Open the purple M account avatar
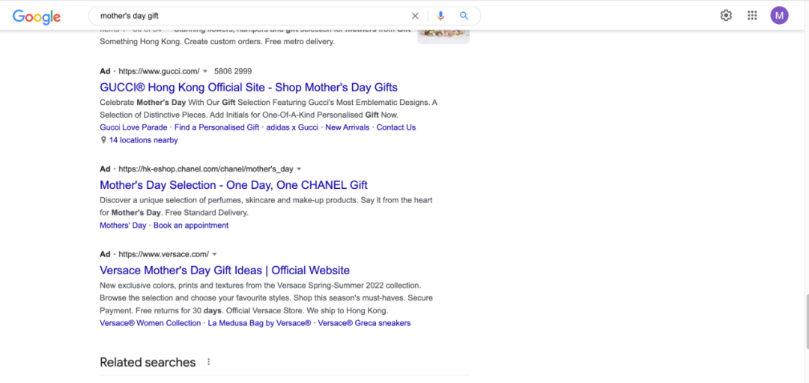 coord(780,16)
